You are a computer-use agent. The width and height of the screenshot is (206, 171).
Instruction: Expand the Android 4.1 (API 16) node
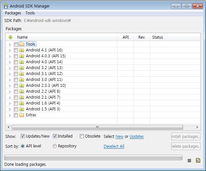tap(10, 50)
